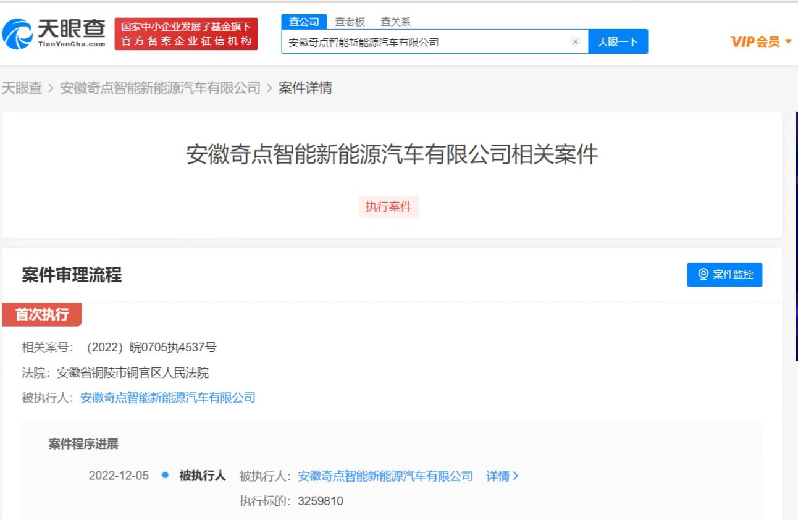Screen dimensions: 798x520
Task: Open 详情 for the 2022-12-05 record
Action: pos(502,476)
